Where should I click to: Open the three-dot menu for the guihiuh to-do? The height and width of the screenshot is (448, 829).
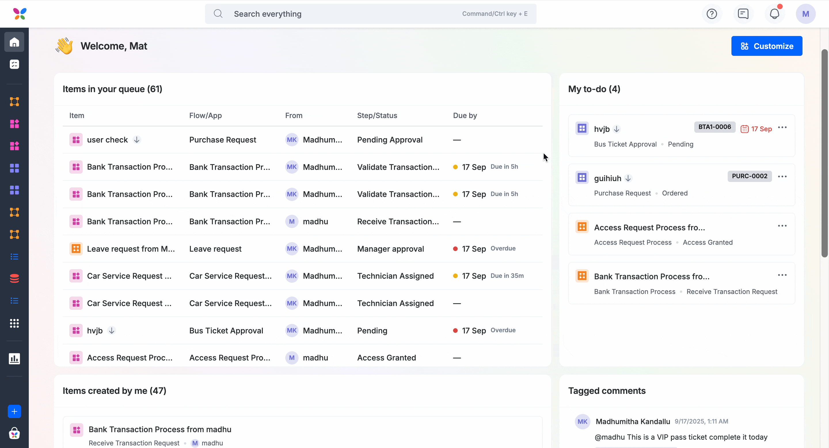782,177
